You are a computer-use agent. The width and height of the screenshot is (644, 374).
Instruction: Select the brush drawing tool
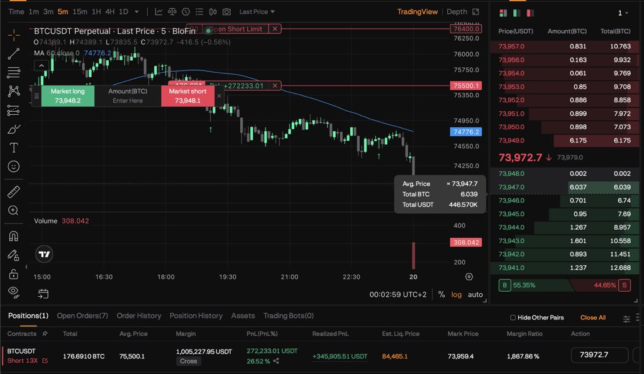tap(14, 129)
